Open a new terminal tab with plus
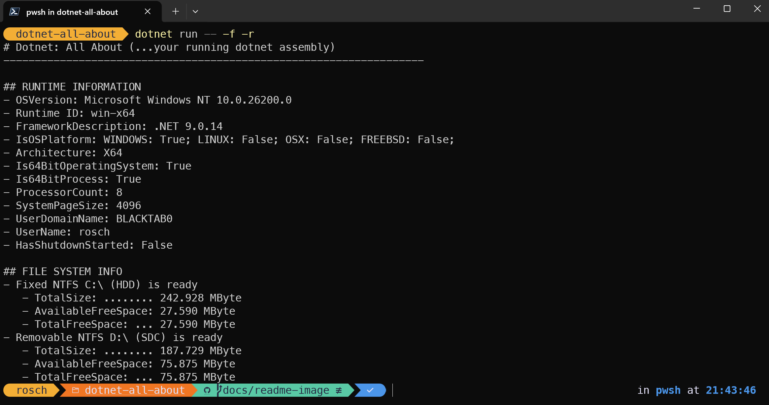 click(175, 11)
